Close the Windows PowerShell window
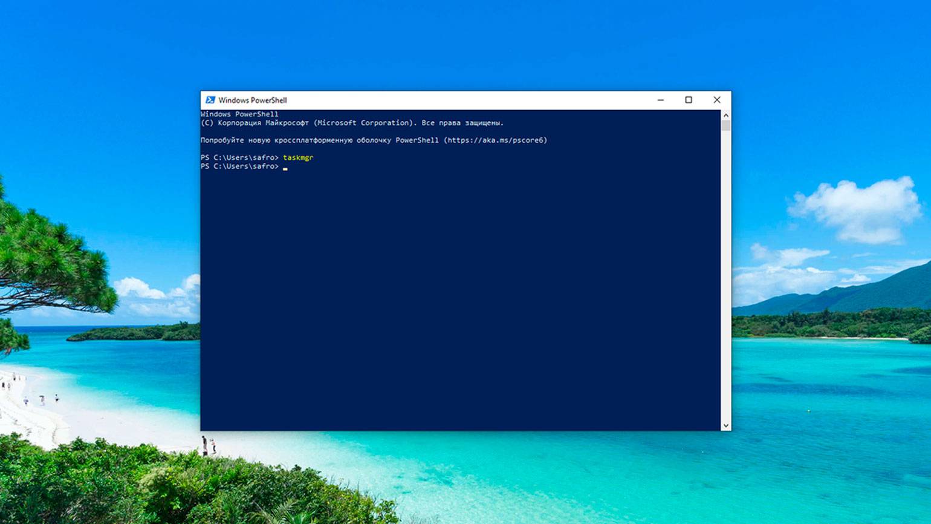931x524 pixels. (716, 100)
